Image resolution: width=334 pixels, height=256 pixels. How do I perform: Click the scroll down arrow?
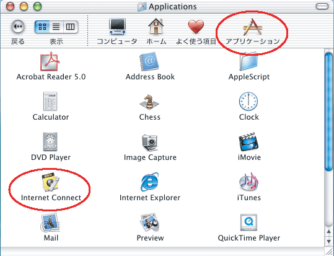[328, 241]
